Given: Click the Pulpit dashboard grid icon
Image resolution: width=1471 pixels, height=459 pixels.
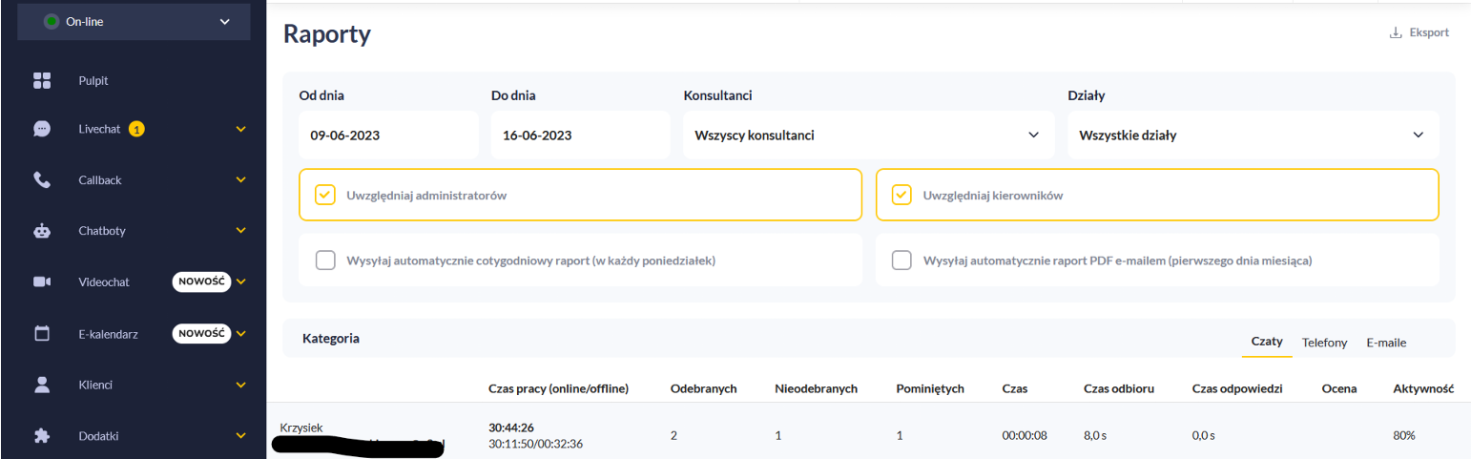Looking at the screenshot, I should [x=42, y=81].
